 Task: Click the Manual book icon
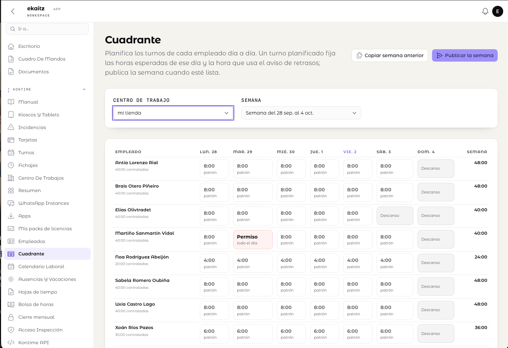click(11, 102)
